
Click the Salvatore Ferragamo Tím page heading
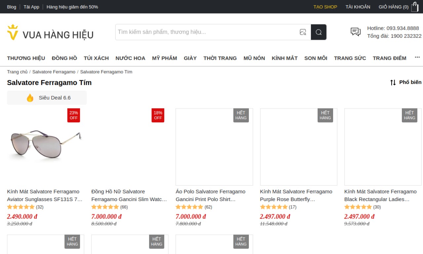tap(49, 83)
